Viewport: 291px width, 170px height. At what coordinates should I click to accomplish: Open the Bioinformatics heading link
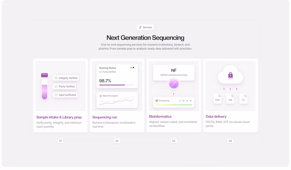(x=160, y=117)
